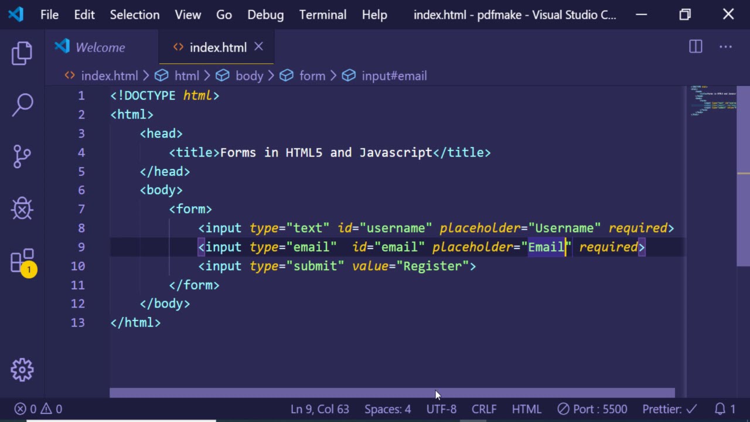This screenshot has height=422, width=750.
Task: Click the "username" id value on line 8
Action: pyautogui.click(x=396, y=228)
